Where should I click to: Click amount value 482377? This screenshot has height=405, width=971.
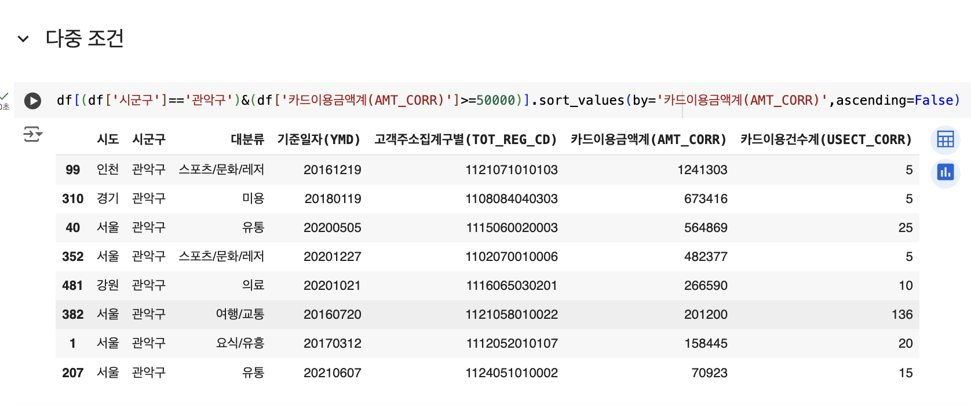(706, 256)
